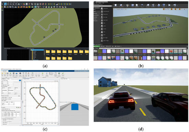Click Add Camera sensor icon
The height and width of the screenshot is (132, 189).
point(20,74)
